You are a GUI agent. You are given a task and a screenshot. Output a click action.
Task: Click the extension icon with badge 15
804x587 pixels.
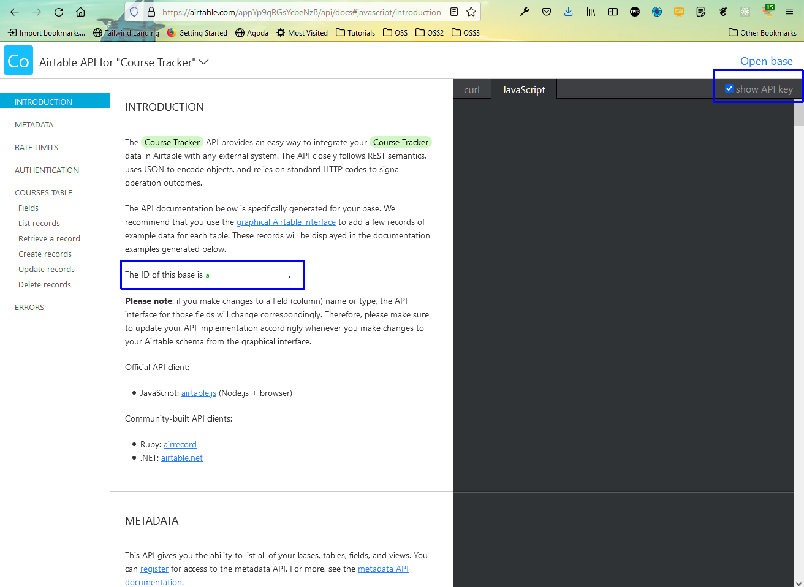click(x=768, y=11)
